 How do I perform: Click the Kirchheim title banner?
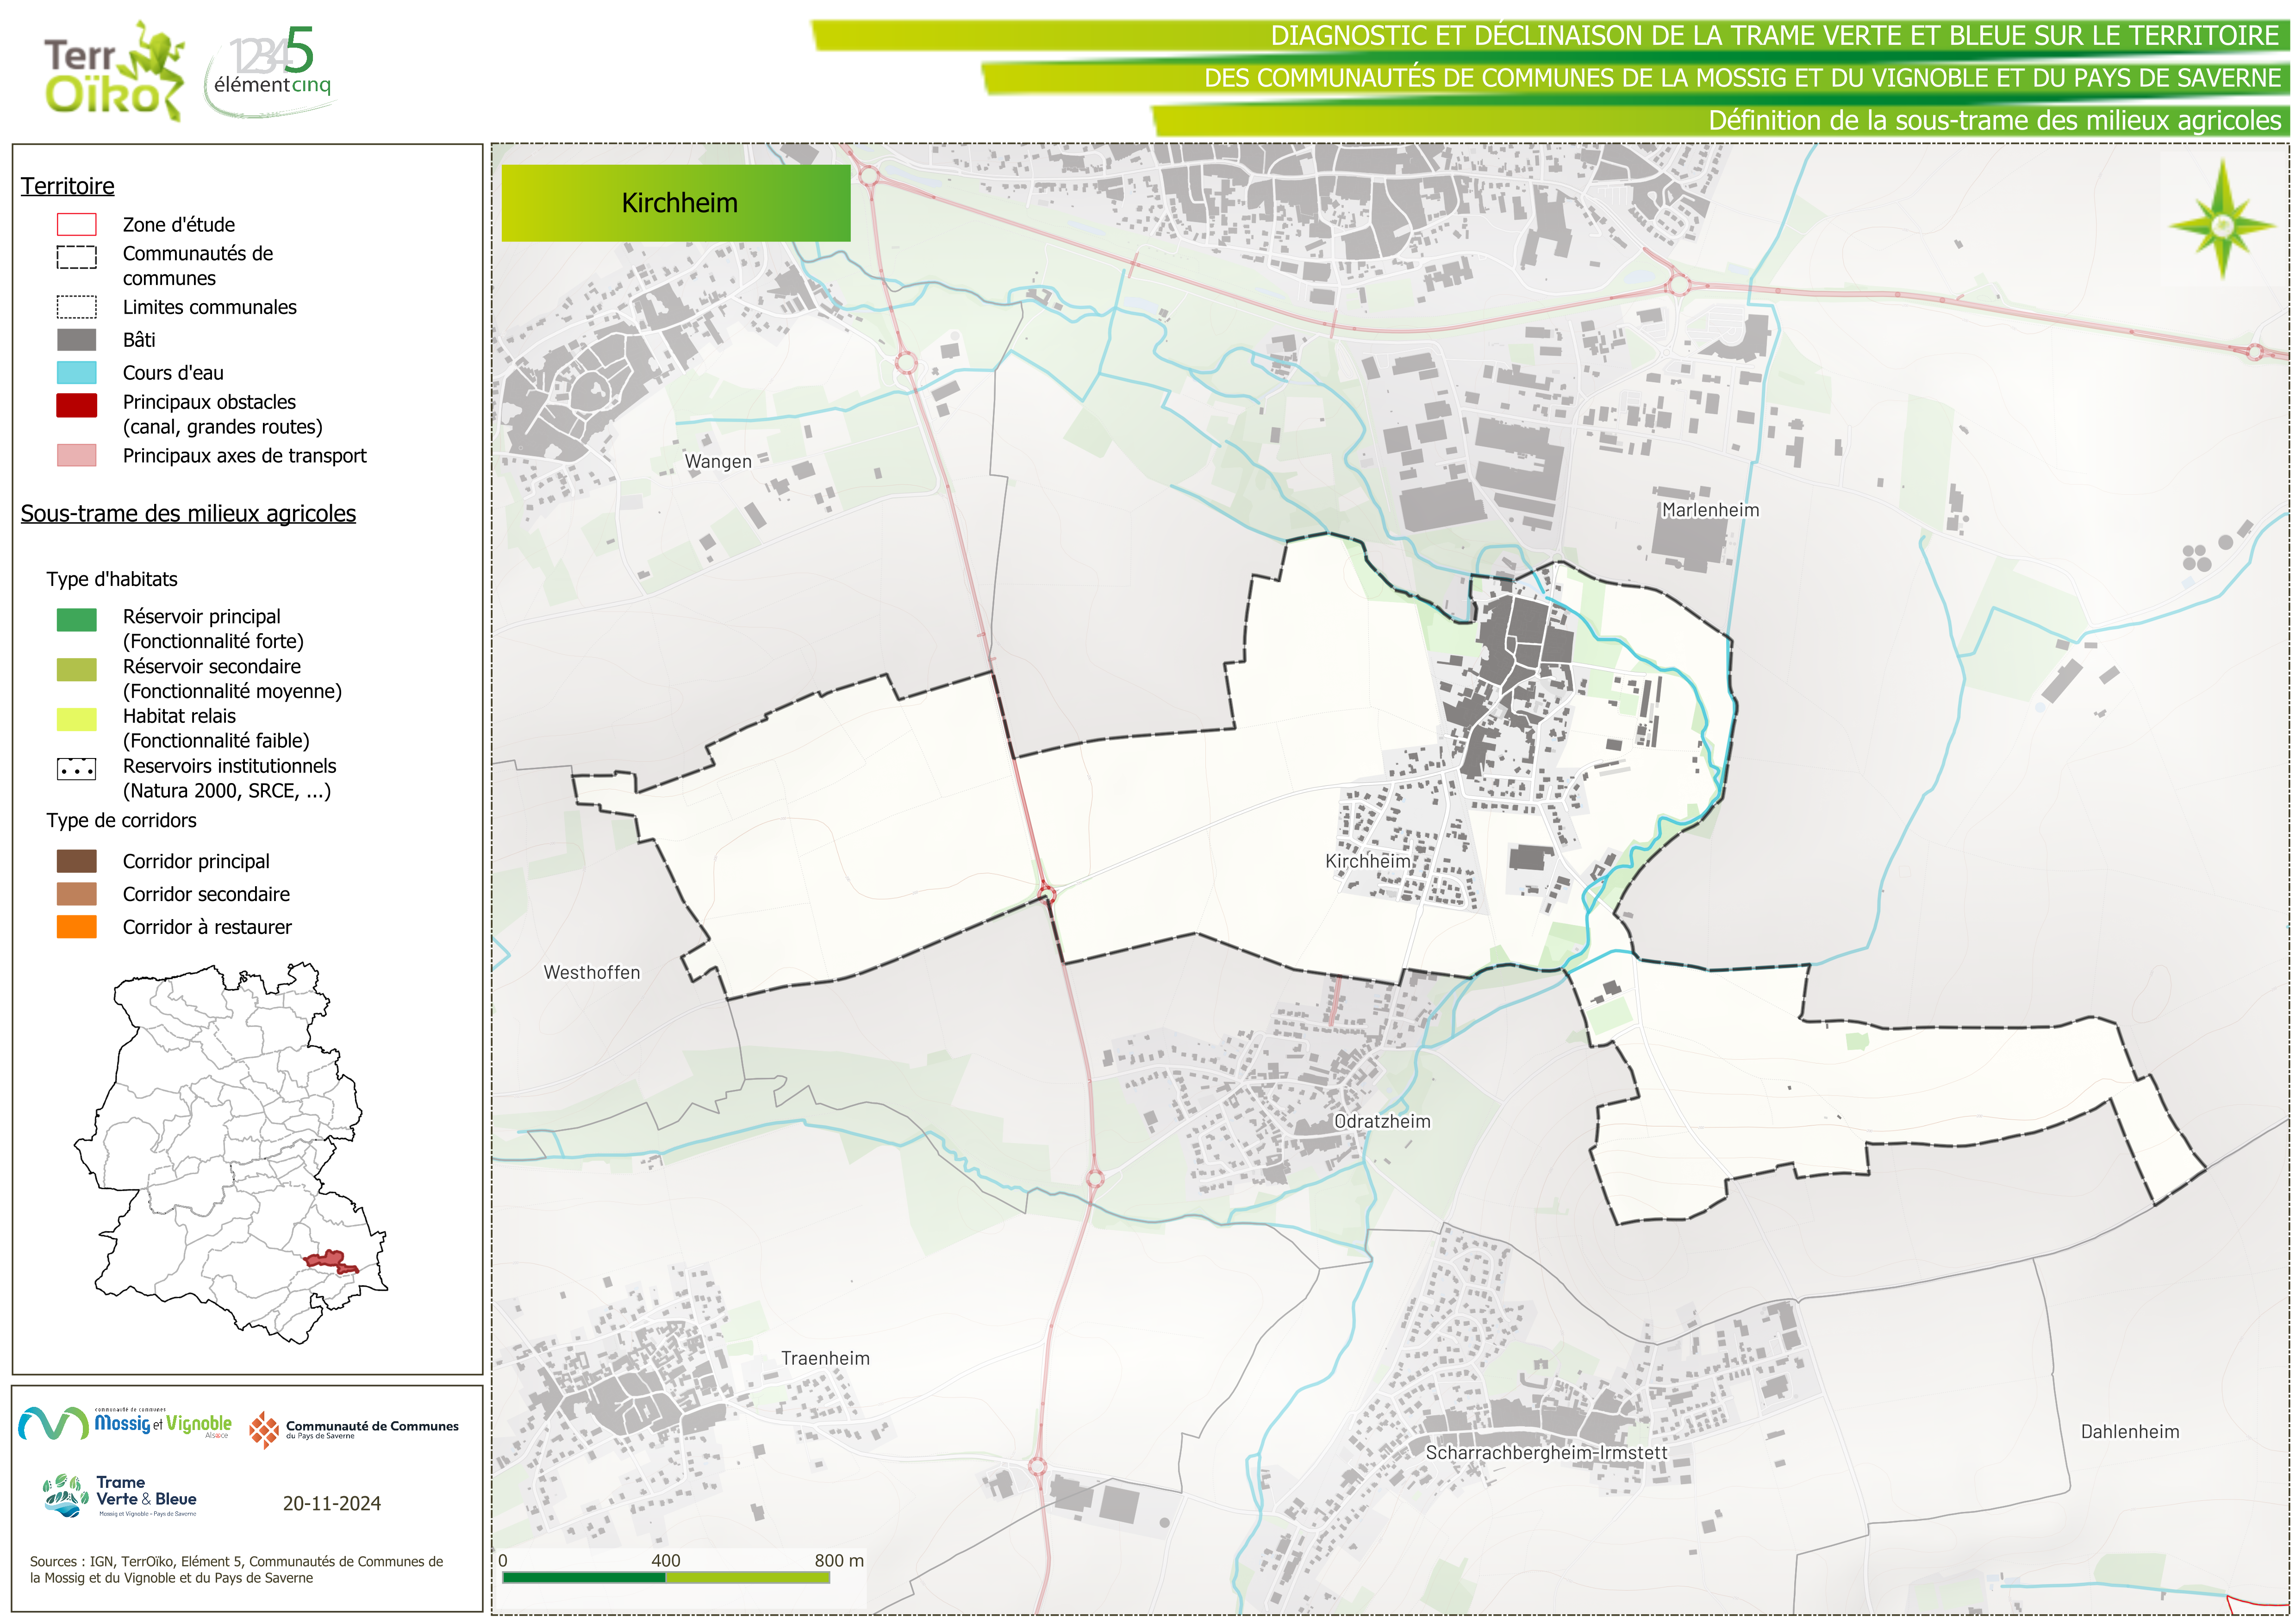(675, 203)
